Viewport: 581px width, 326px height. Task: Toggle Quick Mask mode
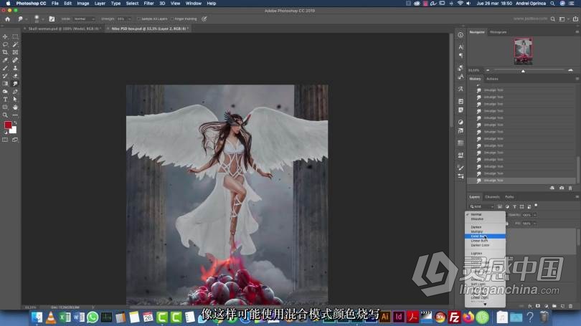pos(5,140)
